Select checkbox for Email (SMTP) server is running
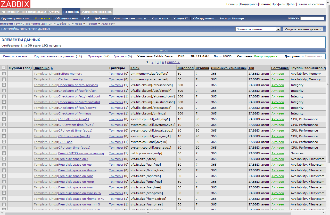Screen dimensions: 330x215 (4, 153)
